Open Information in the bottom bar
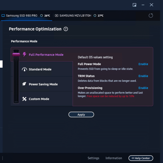 click(x=114, y=158)
